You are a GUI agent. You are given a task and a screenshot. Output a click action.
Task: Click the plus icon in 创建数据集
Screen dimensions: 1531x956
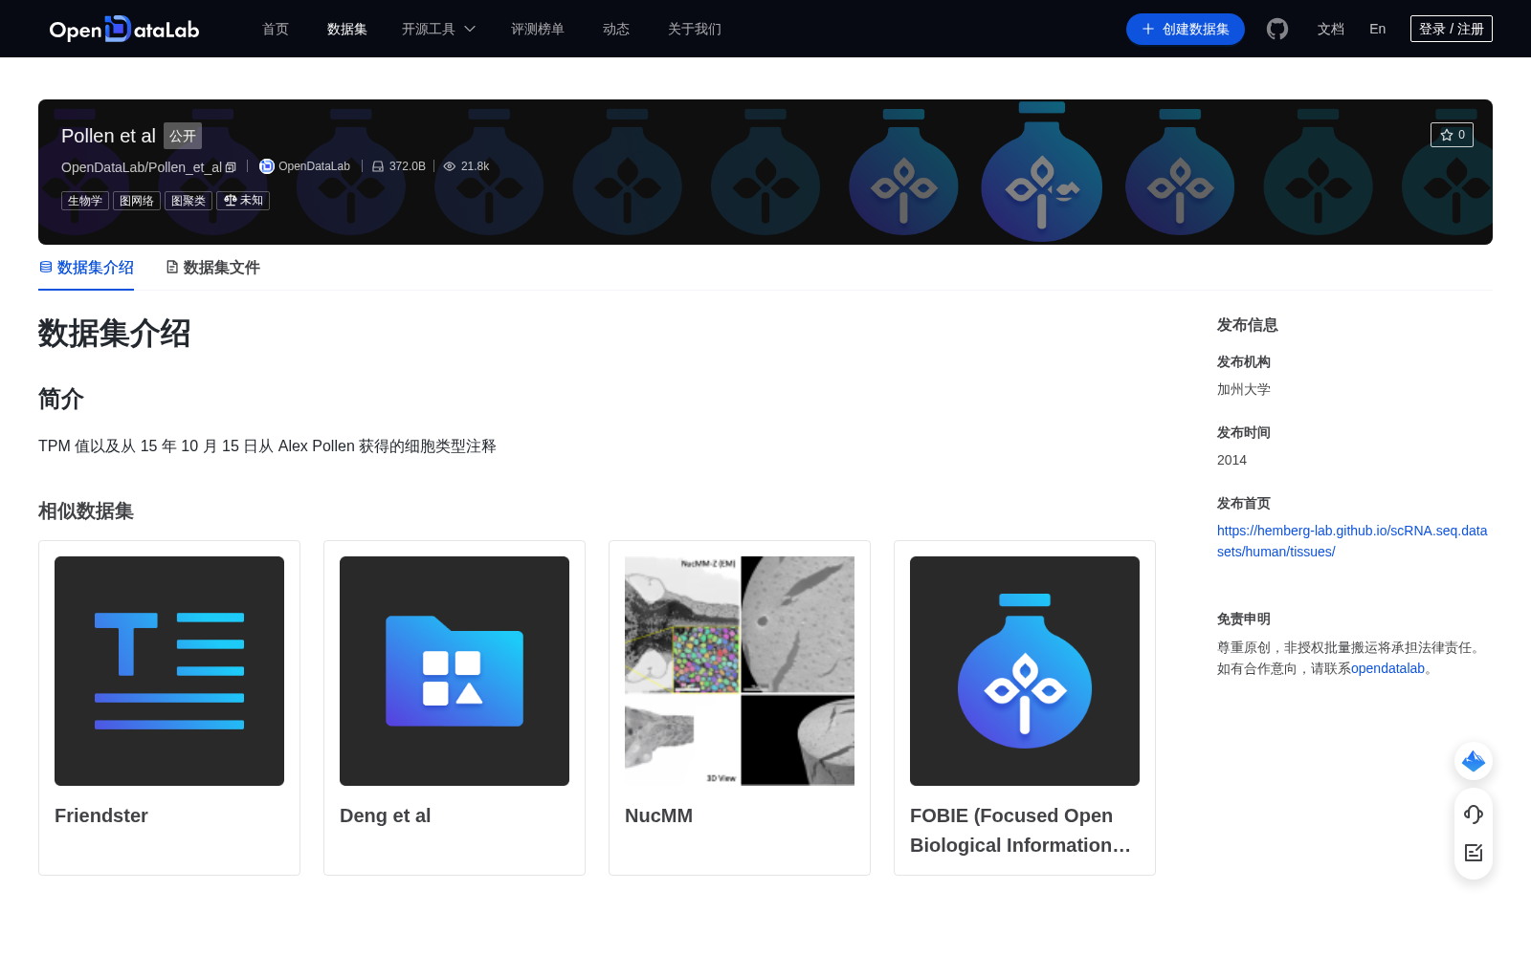tap(1148, 29)
